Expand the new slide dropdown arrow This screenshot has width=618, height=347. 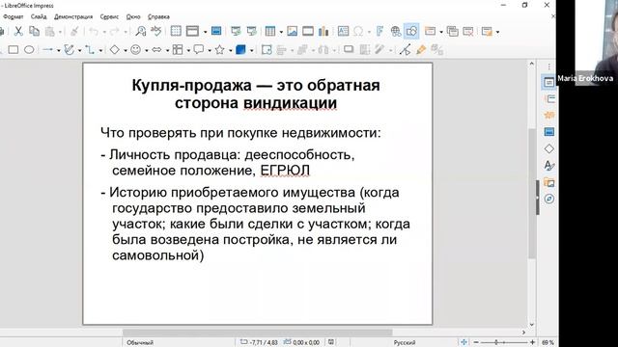pos(441,32)
